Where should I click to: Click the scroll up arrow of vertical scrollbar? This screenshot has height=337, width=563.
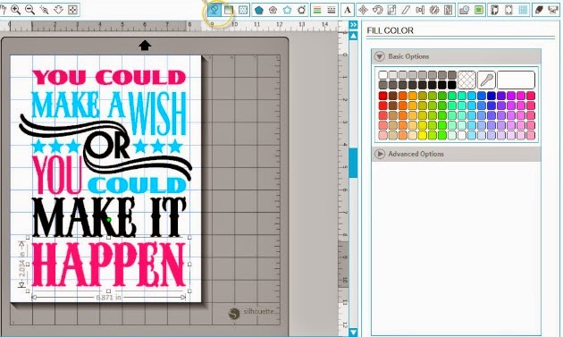353,36
